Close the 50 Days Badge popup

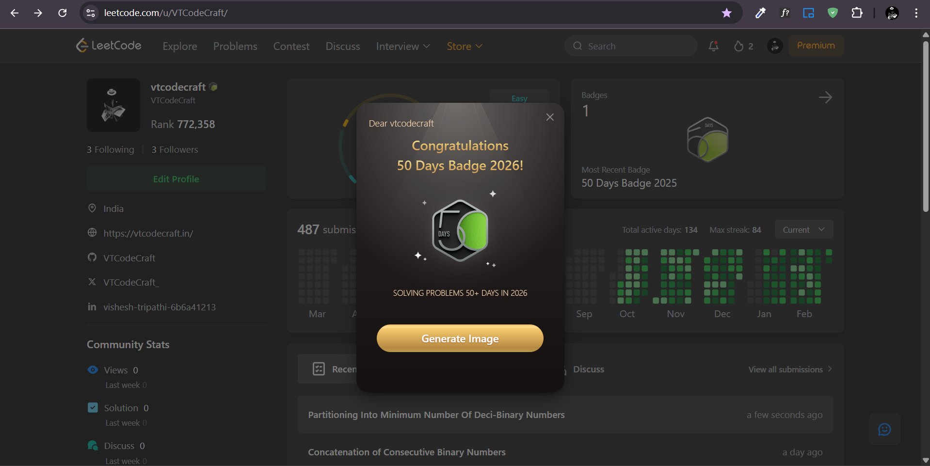coord(550,117)
